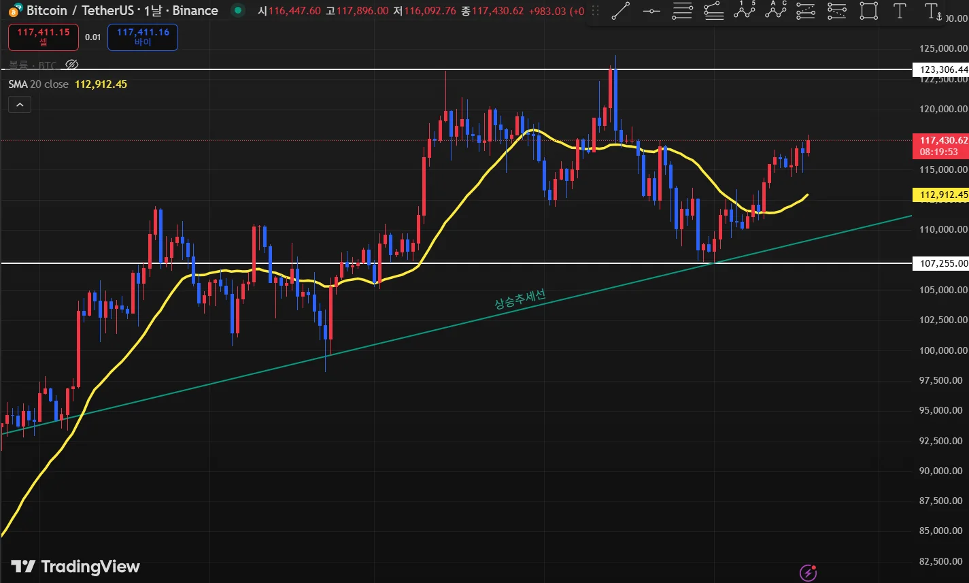
Task: Select the long position tool
Action: [806, 11]
